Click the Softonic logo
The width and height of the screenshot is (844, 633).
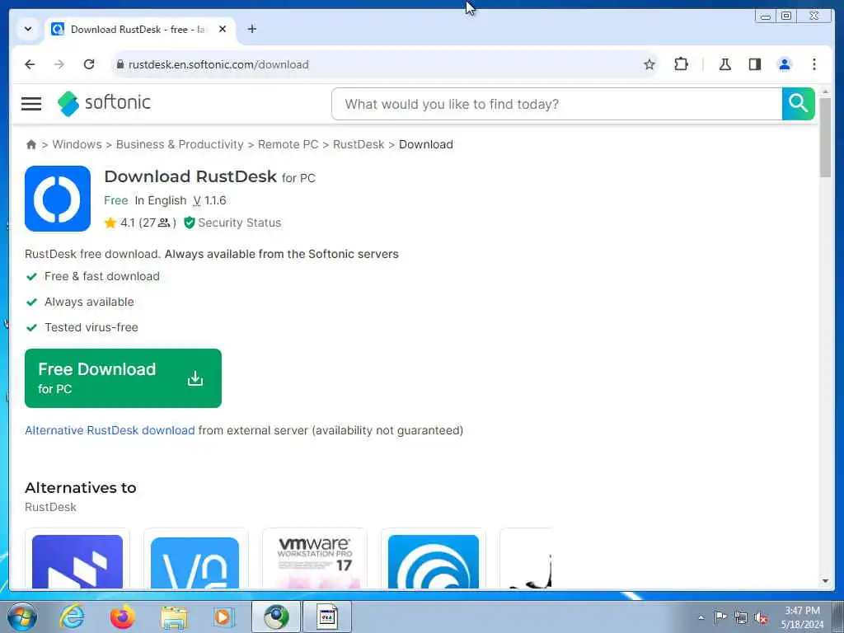105,103
